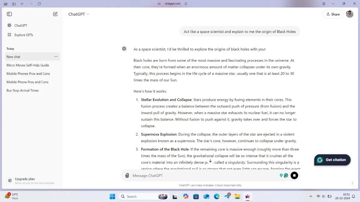Screen dimensions: 360x202
Task: Attach a file with the paperclip icon
Action: point(127,176)
